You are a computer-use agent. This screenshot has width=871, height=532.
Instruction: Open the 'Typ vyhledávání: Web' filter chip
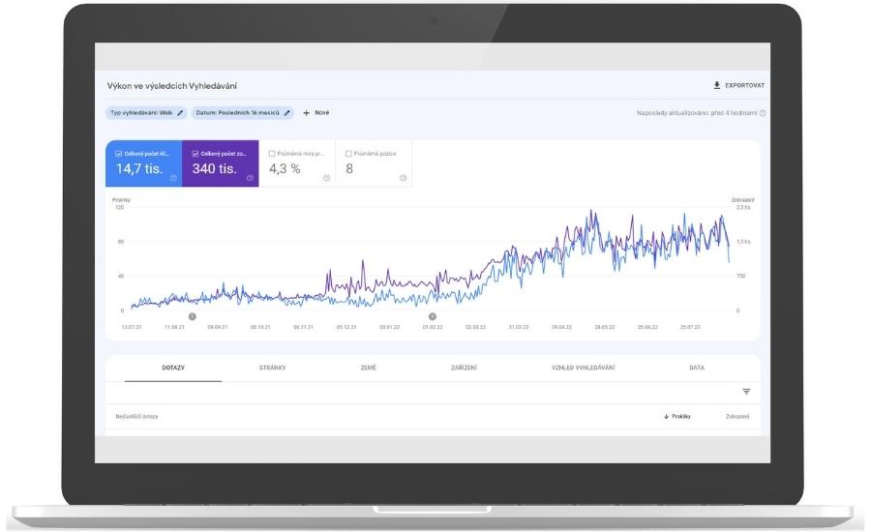(147, 113)
